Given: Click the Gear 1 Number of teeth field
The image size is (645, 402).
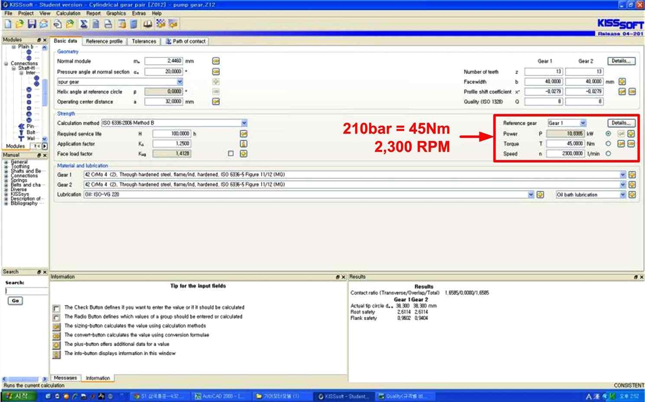Looking at the screenshot, I should [543, 71].
